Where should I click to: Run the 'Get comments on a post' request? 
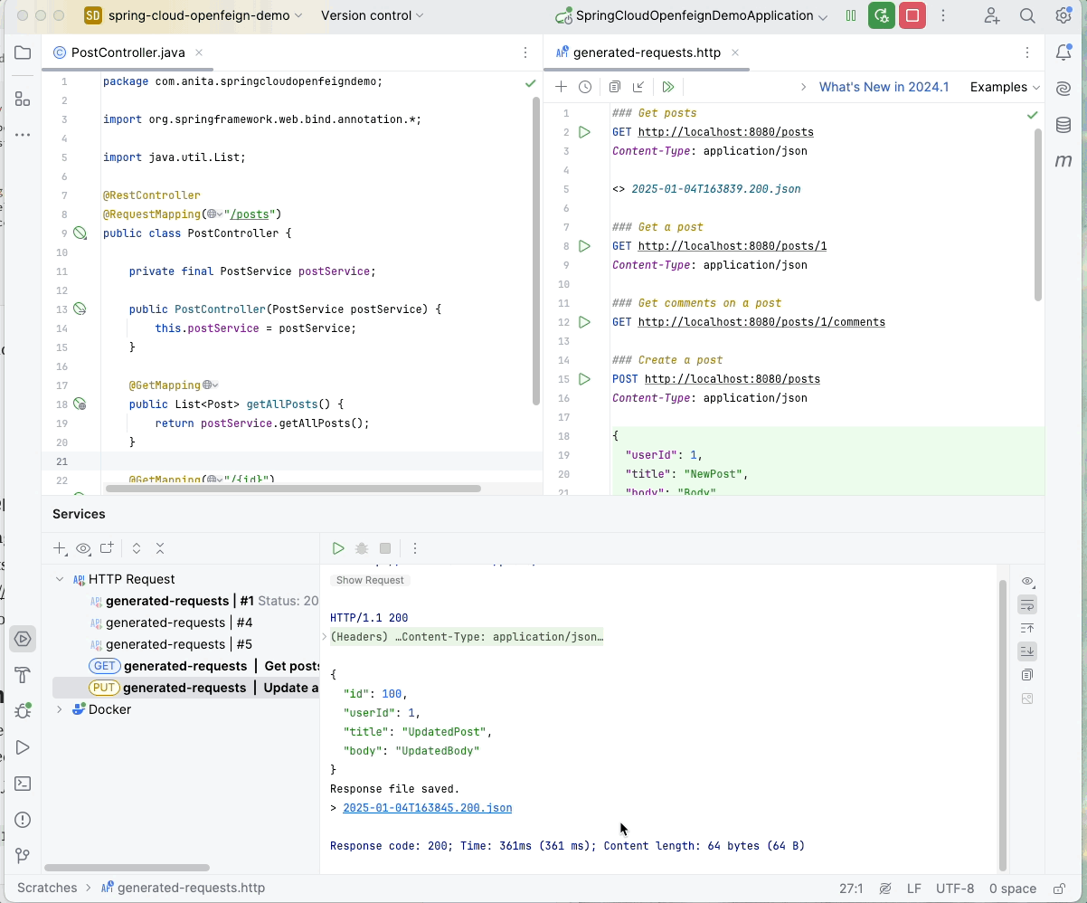point(584,322)
